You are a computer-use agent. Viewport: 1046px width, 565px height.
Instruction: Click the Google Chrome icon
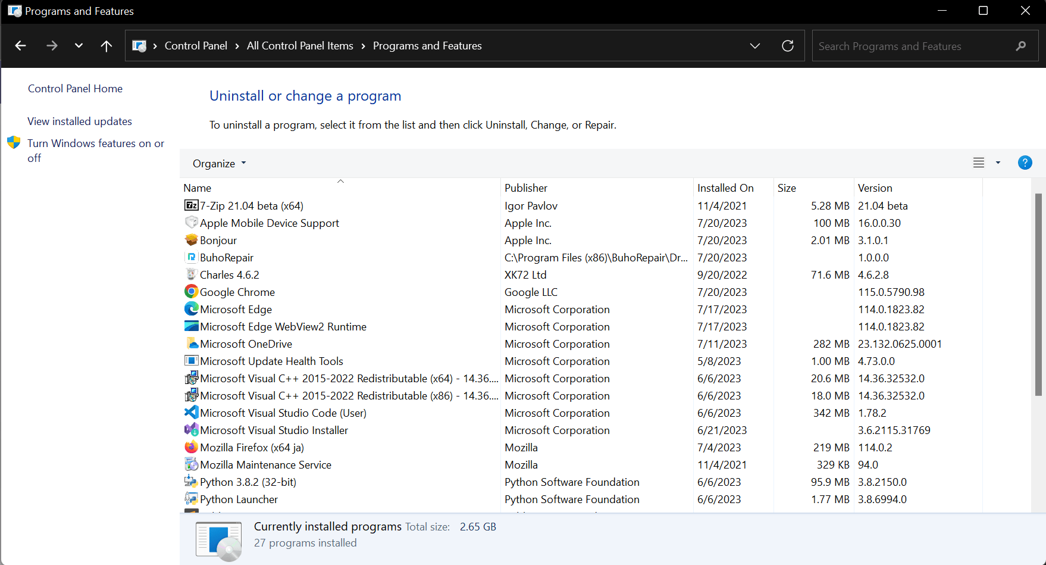coord(191,292)
